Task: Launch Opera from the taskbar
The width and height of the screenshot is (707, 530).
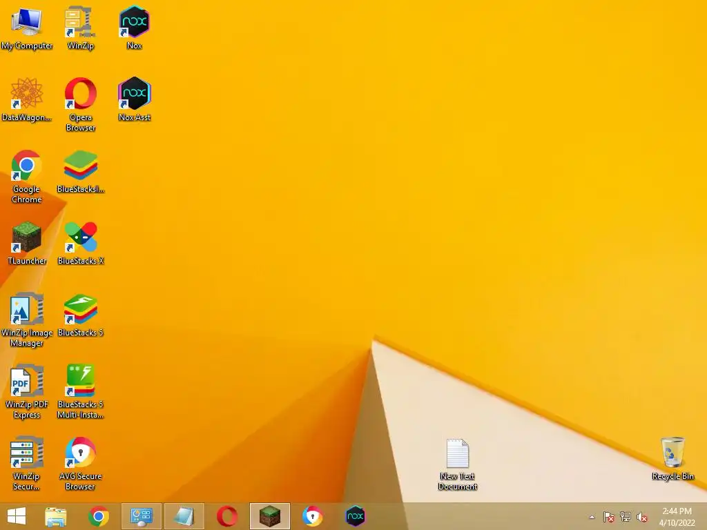Action: pyautogui.click(x=226, y=516)
